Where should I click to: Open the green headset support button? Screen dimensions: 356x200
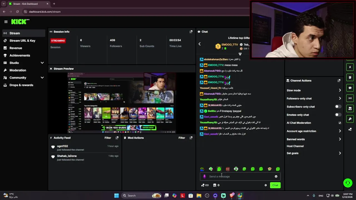[348, 183]
